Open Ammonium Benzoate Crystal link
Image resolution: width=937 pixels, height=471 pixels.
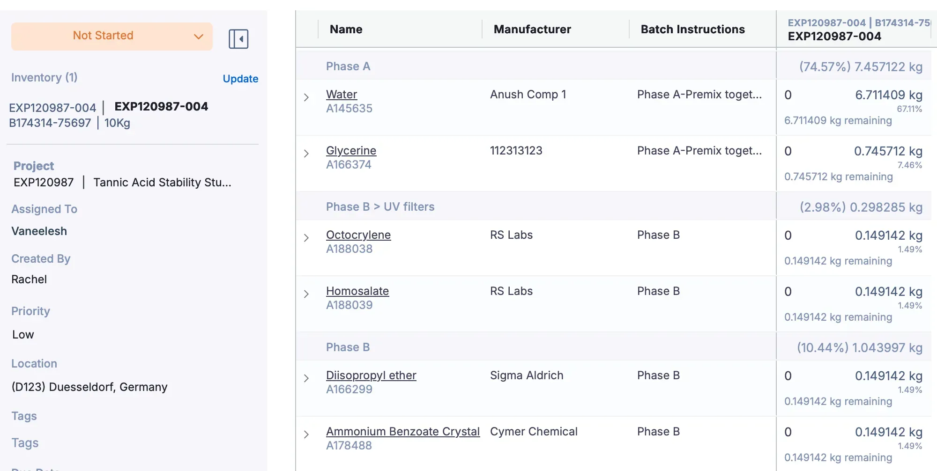click(x=403, y=432)
